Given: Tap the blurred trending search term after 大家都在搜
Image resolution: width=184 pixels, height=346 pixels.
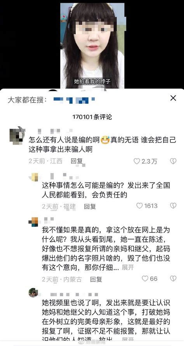Looking at the screenshot, I should tap(75, 100).
